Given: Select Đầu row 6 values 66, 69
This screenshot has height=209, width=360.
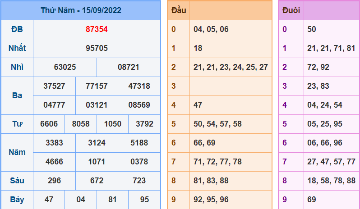Looking at the screenshot, I should click(204, 143).
